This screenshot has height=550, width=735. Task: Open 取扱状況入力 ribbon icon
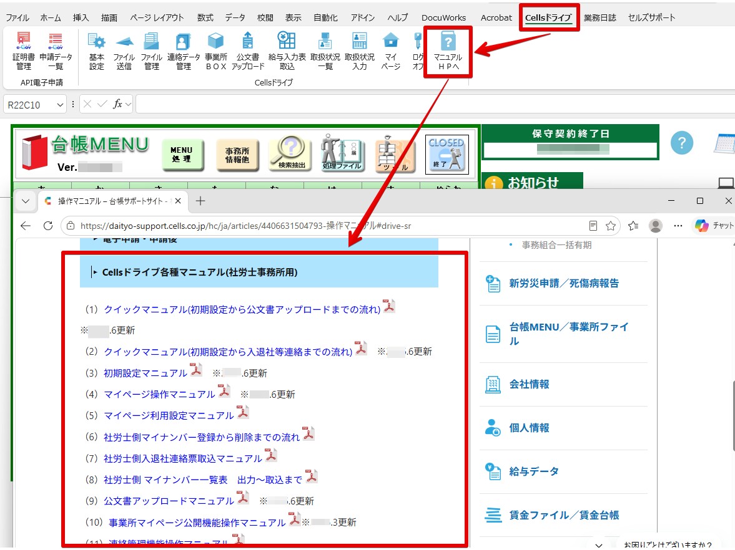point(360,51)
